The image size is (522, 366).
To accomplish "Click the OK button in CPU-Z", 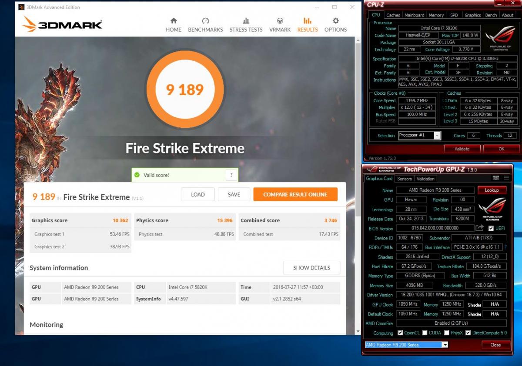I will 502,149.
